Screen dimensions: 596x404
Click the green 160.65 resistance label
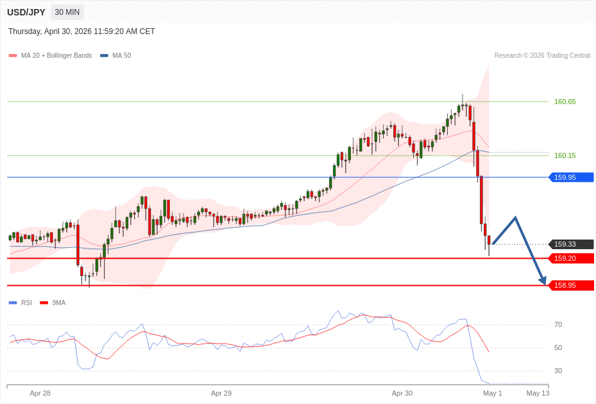tap(565, 101)
